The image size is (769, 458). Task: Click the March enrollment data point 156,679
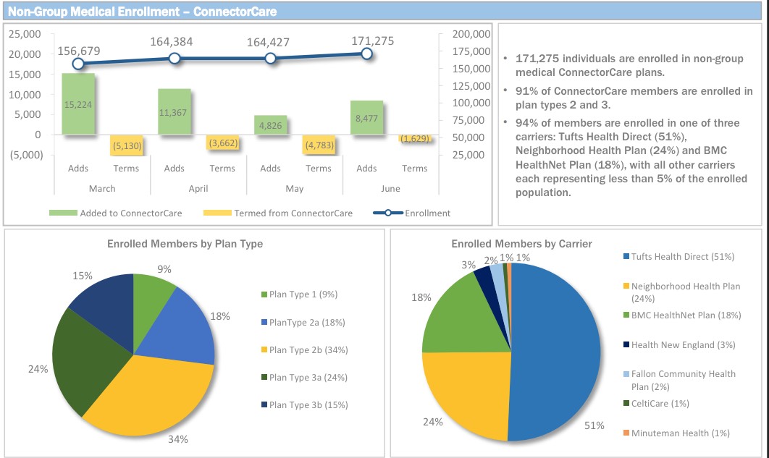[x=78, y=64]
